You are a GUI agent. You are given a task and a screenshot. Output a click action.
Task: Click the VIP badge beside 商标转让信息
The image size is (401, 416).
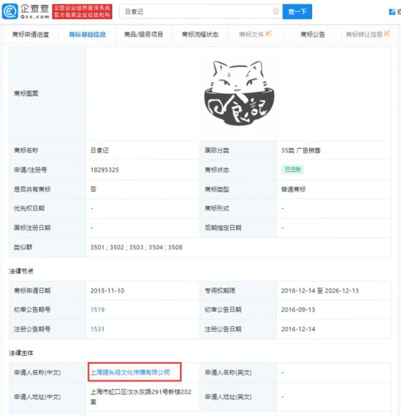(387, 33)
